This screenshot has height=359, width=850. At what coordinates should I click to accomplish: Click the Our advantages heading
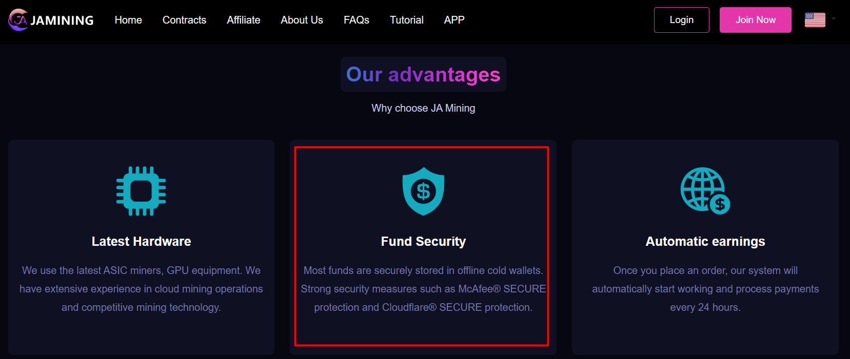423,75
